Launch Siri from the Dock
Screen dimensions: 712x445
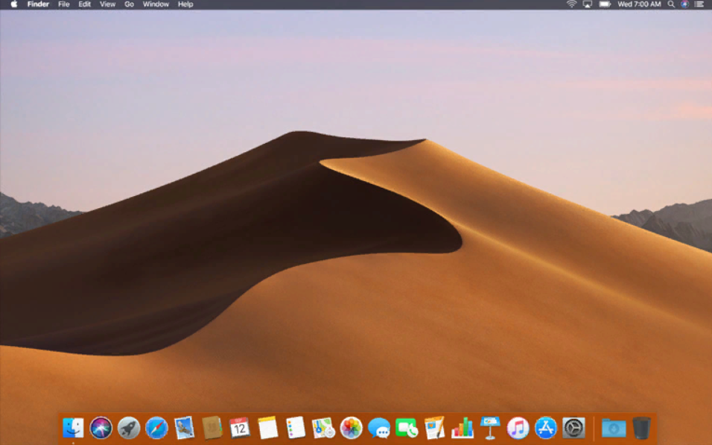pyautogui.click(x=101, y=428)
